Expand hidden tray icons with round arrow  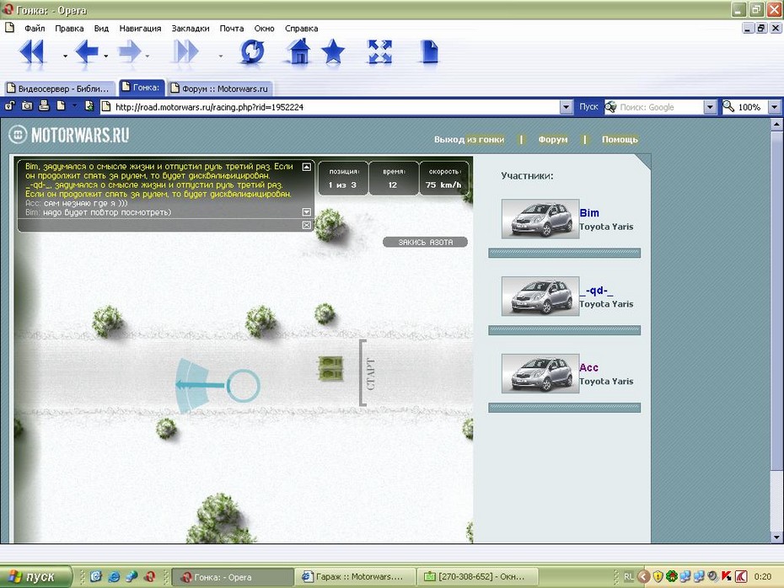643,576
